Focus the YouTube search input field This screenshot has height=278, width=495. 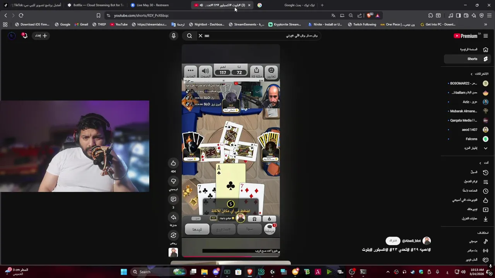(263, 36)
